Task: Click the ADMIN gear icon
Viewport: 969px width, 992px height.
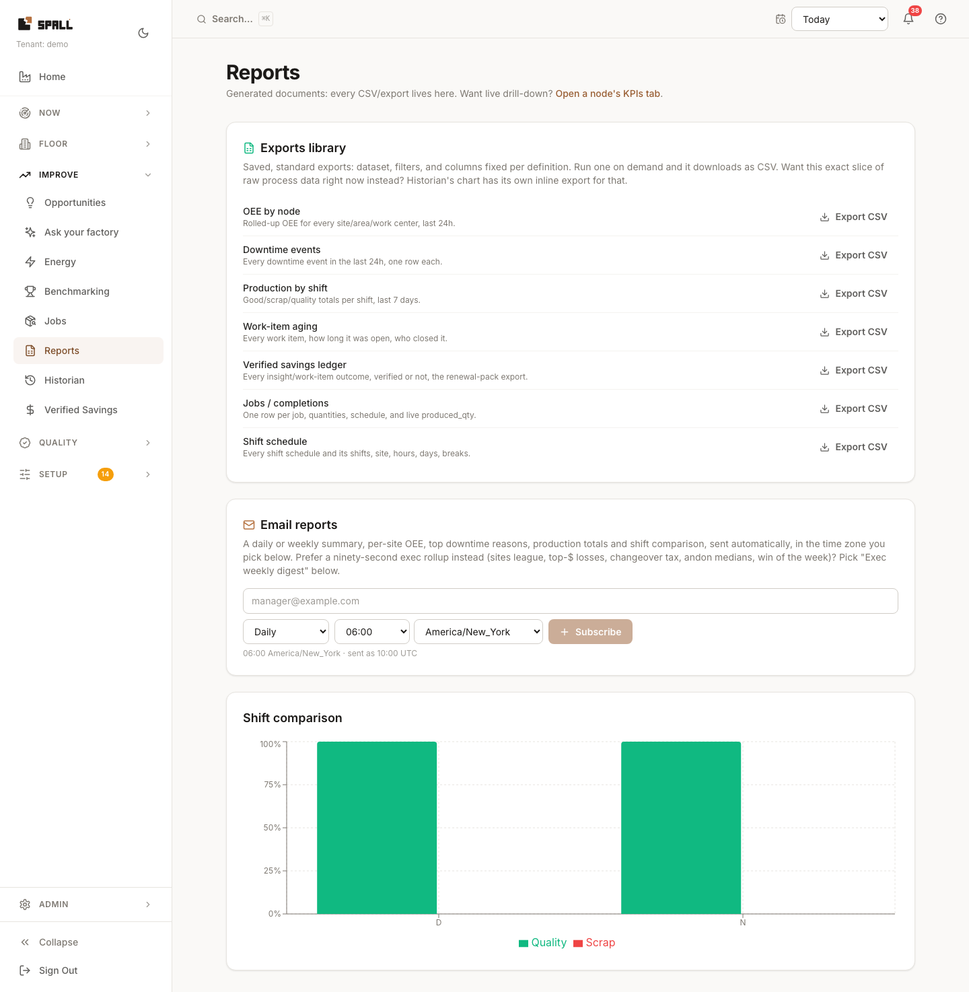Action: click(x=25, y=905)
